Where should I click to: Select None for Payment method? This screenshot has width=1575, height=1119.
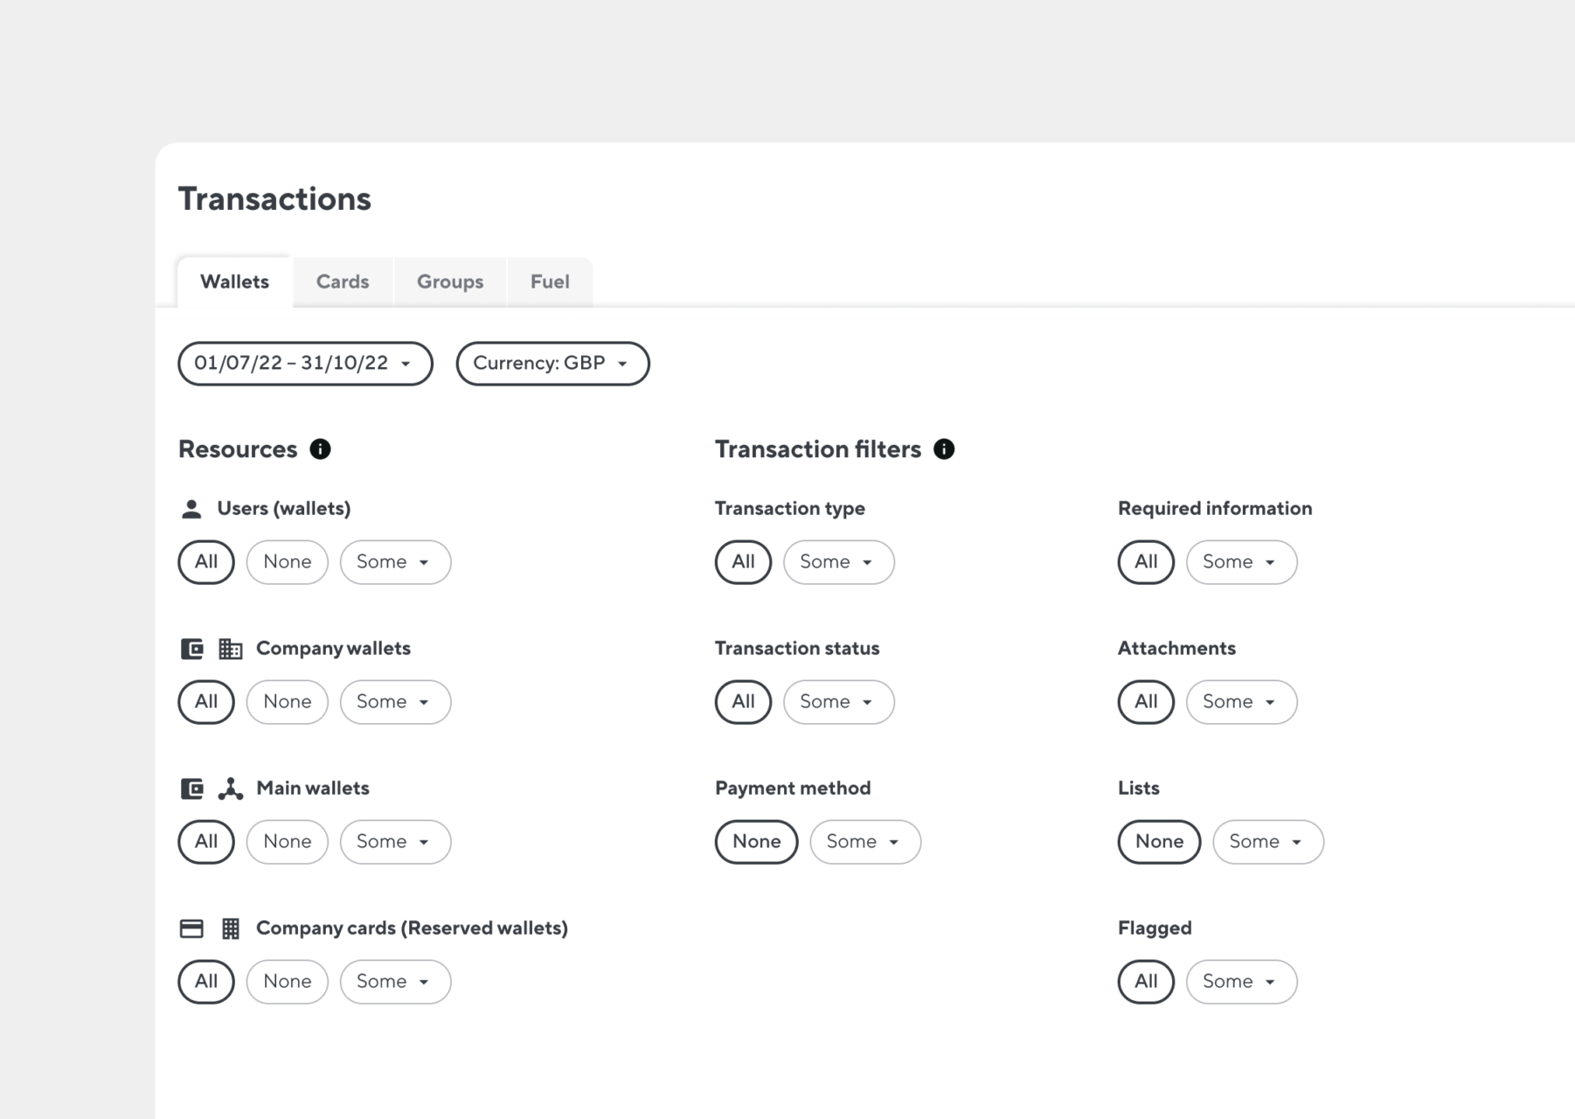[x=757, y=842]
